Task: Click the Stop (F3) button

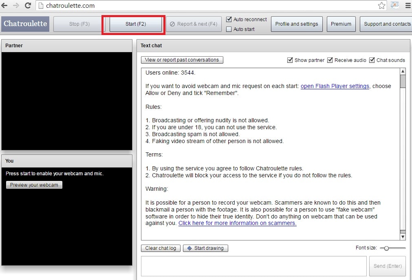Action: (79, 24)
